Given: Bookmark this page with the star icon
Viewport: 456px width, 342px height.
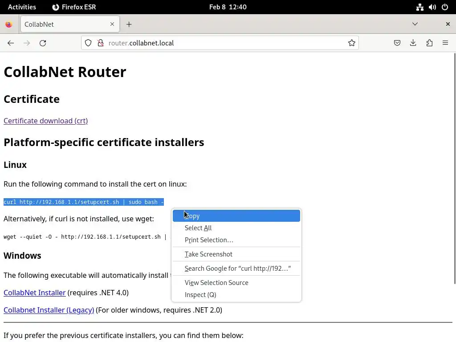Looking at the screenshot, I should pyautogui.click(x=352, y=43).
